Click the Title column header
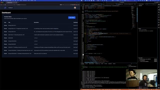Image resolution: width=160 pixels, height=90 pixels. (x=9, y=22)
